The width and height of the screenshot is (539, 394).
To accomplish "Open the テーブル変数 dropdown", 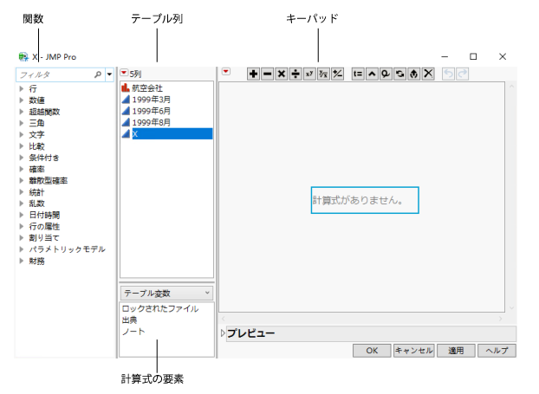I will pos(166,293).
